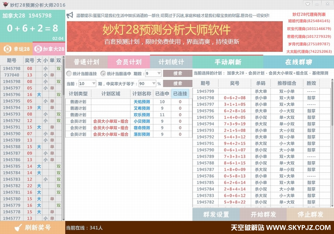Switch to the 普通计划 tab
This screenshot has height=234, width=334.
[86, 62]
